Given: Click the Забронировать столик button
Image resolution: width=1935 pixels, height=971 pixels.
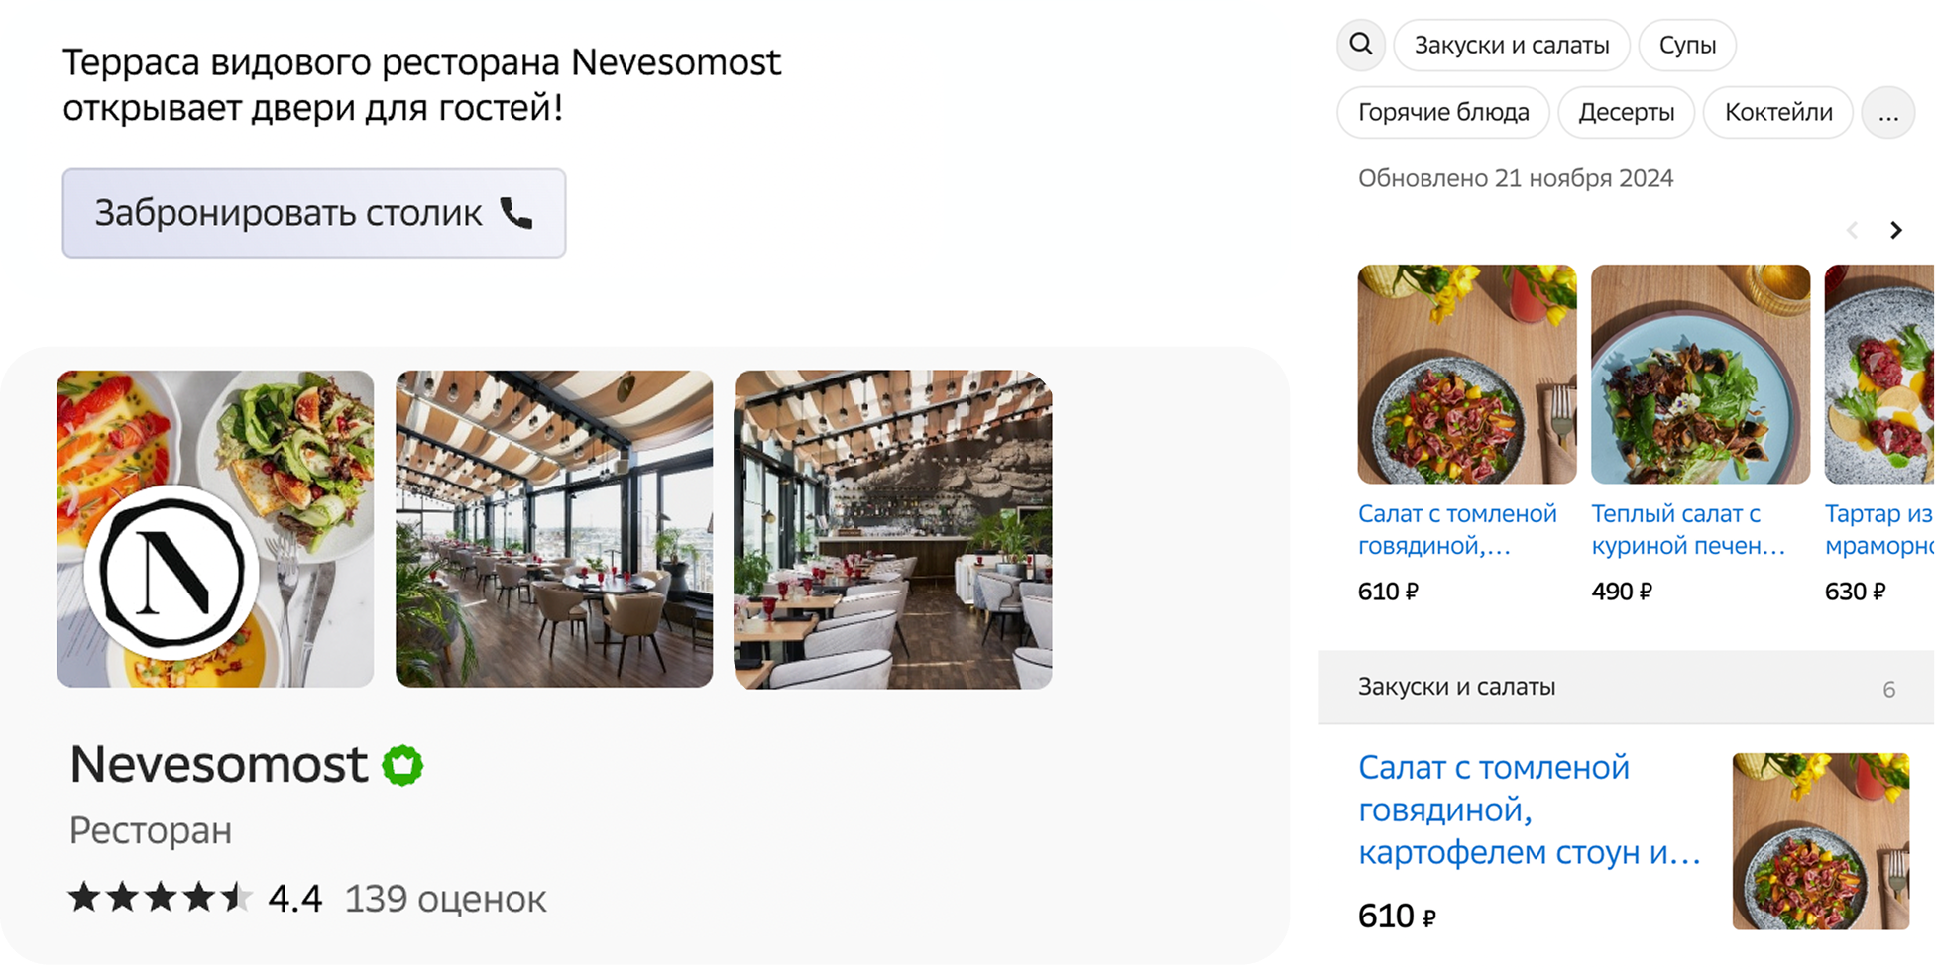Looking at the screenshot, I should [x=314, y=213].
